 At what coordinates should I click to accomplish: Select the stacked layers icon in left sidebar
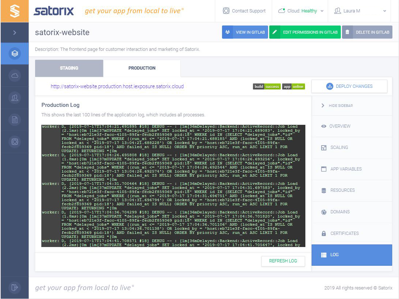(x=15, y=53)
